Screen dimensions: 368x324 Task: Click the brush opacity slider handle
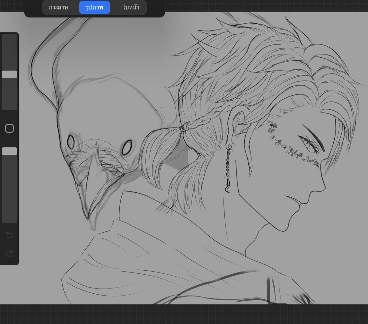coord(10,151)
